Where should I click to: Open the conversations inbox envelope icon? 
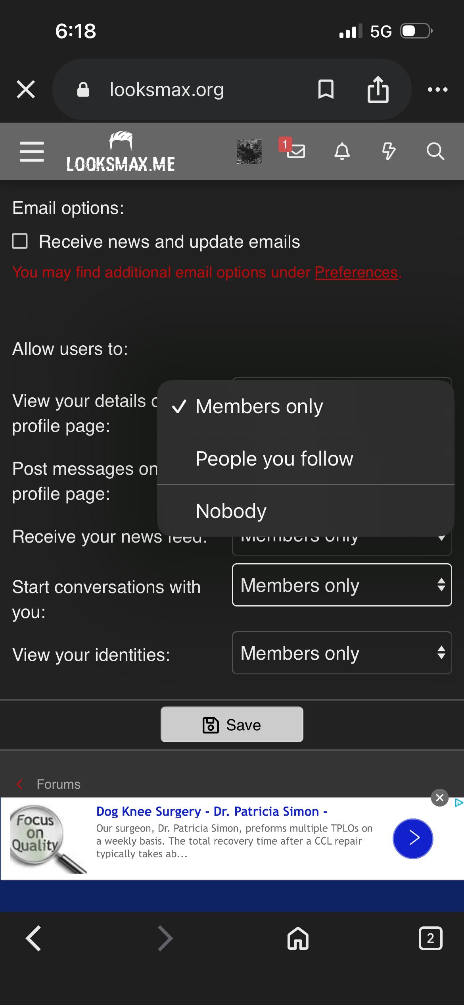click(x=296, y=151)
